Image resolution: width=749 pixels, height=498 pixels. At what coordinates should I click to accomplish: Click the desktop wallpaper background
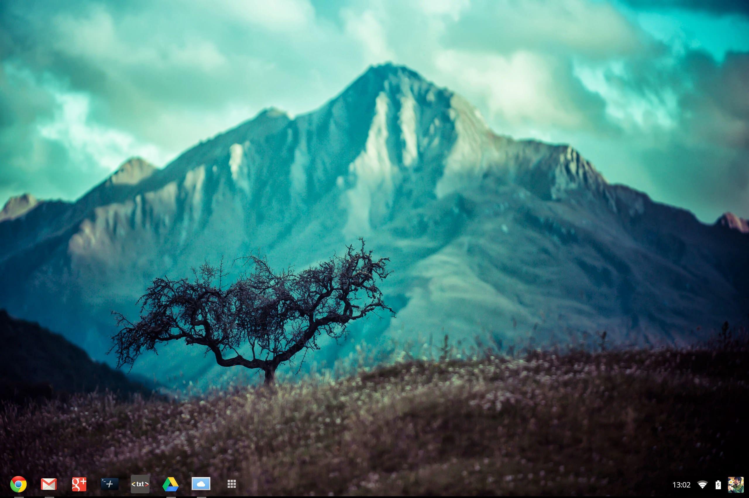point(374,222)
